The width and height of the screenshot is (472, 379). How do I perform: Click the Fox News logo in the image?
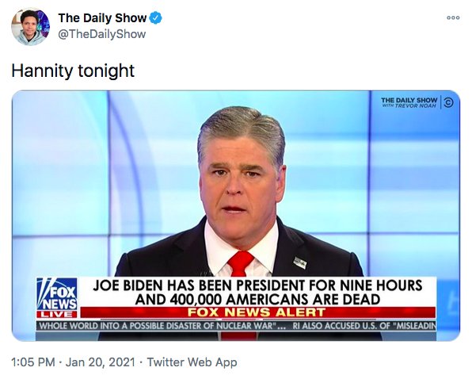click(x=57, y=294)
